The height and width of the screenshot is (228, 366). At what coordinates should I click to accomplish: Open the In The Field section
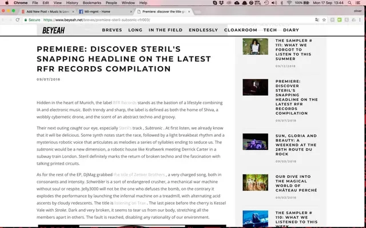(x=165, y=30)
